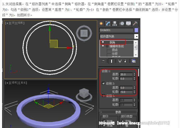
Task: Click the 级别 1 轮廓 spinner arrows
Action: pyautogui.click(x=134, y=79)
